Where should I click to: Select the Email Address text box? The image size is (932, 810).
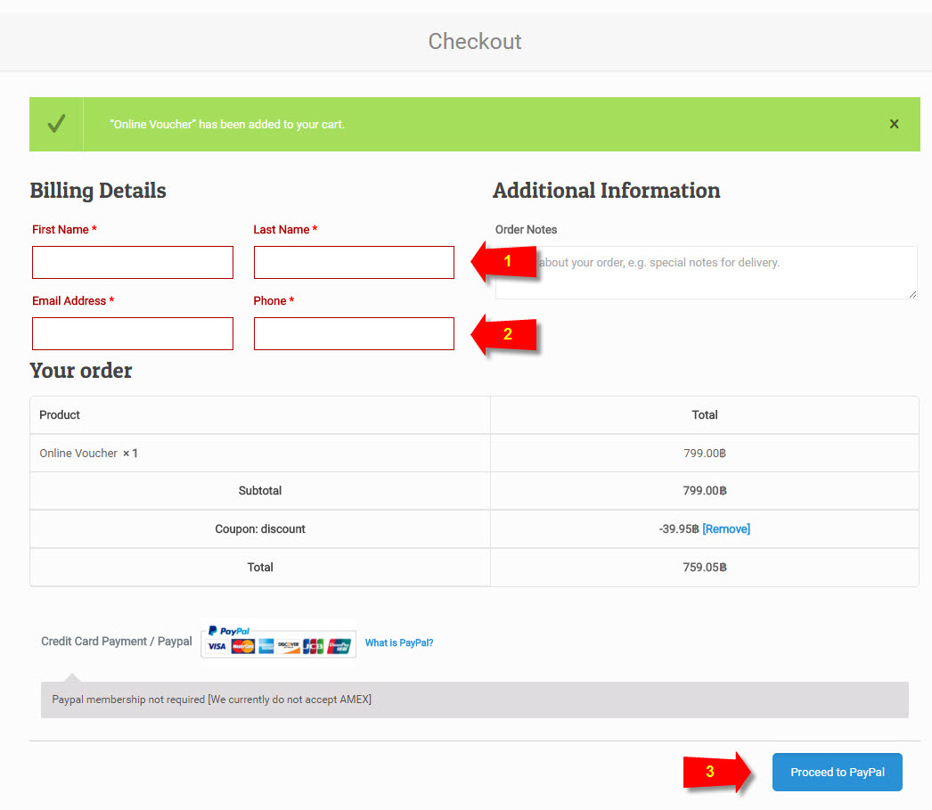(133, 334)
